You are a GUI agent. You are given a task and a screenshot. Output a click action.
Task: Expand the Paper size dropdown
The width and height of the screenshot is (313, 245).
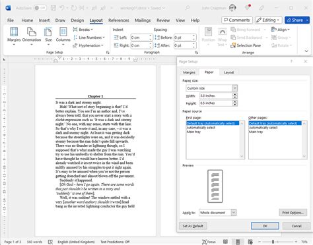point(234,88)
